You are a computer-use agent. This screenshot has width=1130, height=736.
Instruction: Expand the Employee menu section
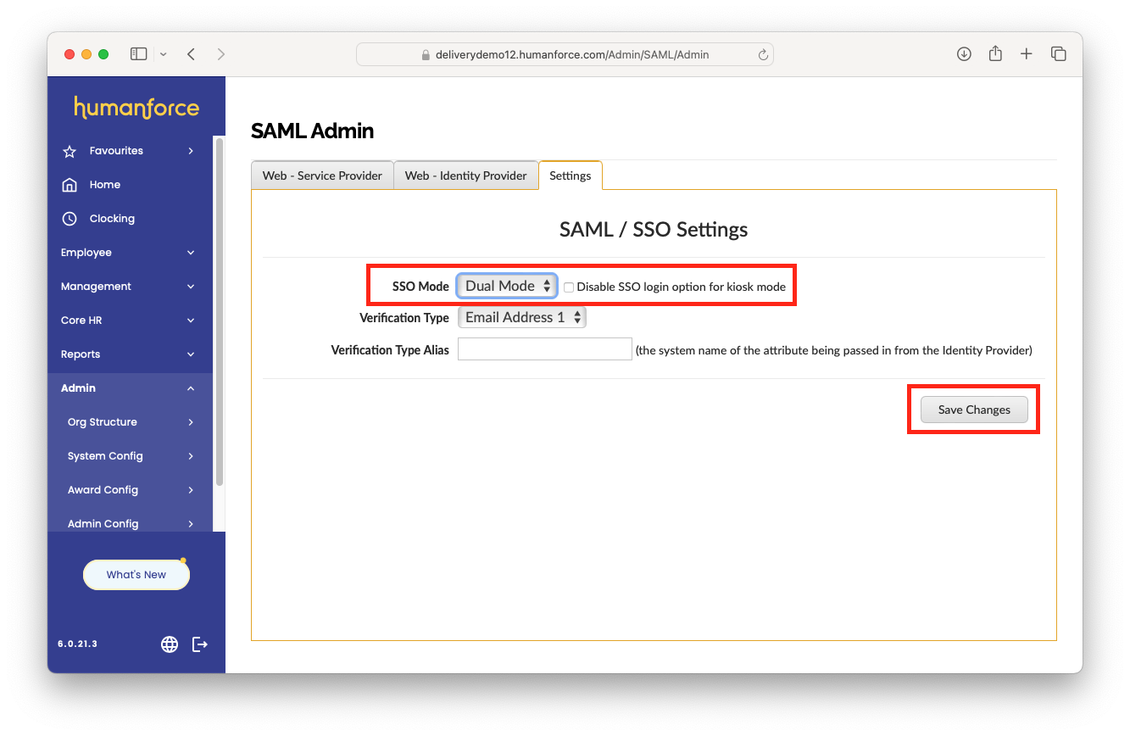pyautogui.click(x=130, y=253)
